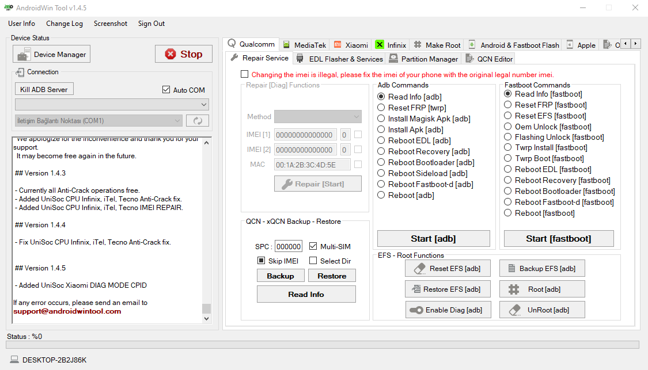The image size is (648, 370).
Task: Select Oem Unlock [fastboot] radio option
Action: (508, 127)
